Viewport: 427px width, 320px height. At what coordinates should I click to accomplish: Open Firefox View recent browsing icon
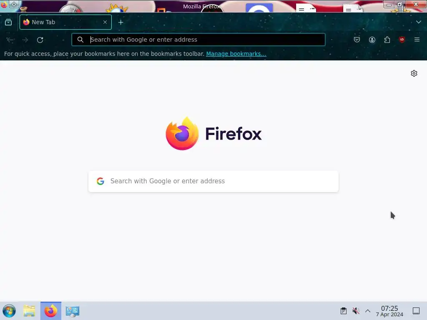[x=8, y=22]
